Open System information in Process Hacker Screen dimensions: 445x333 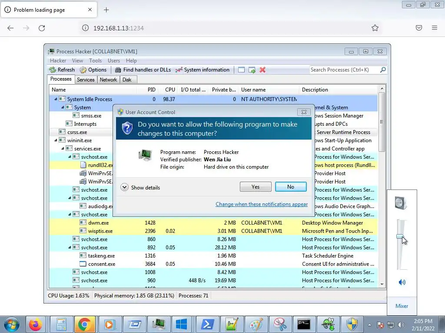click(x=203, y=70)
